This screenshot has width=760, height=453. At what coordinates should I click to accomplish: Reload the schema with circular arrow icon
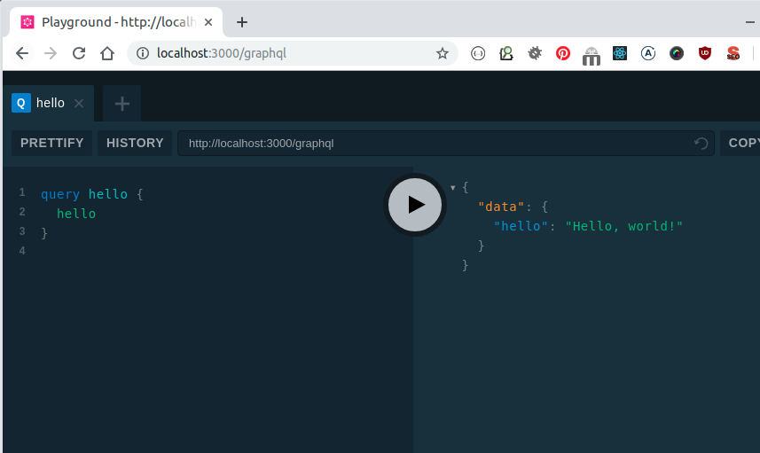point(701,144)
